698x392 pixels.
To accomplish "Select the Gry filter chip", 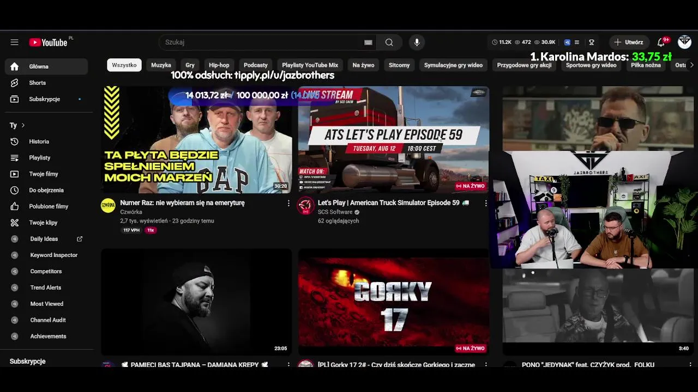I will tap(190, 65).
